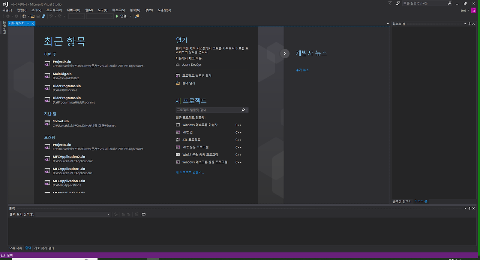
Task: Open the 연결 debug target dropdown arrow
Action: 131,16
